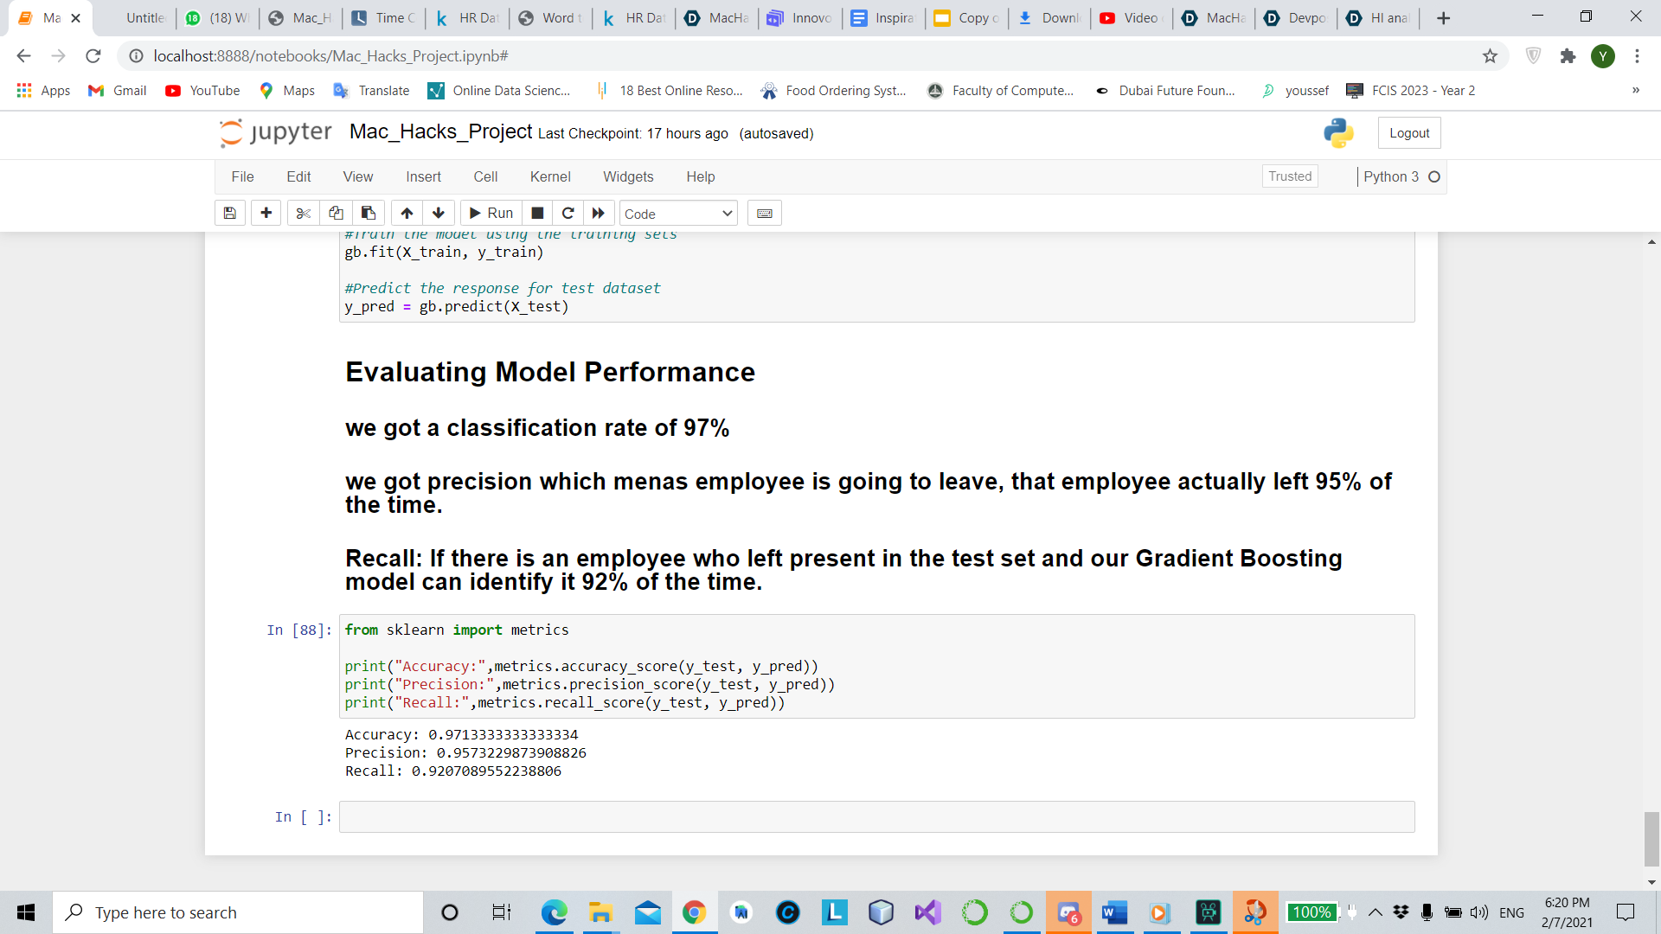1661x934 pixels.
Task: Restart the kernel icon
Action: tap(568, 213)
